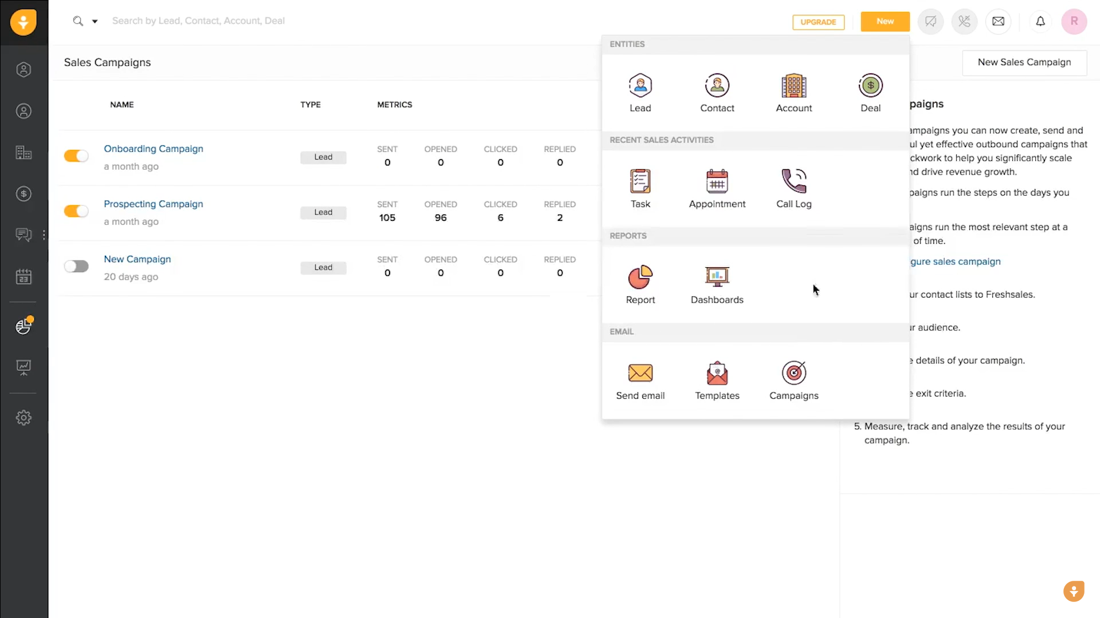Click the Campaigns target icon

pos(793,374)
